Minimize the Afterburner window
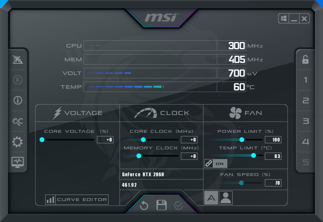 tap(294, 19)
